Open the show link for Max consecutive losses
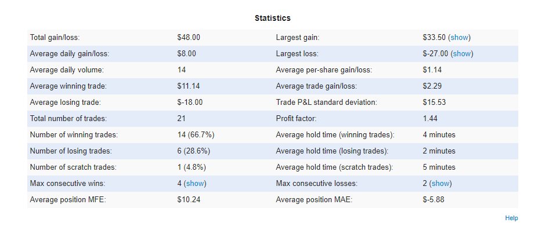The image size is (538, 230). (440, 184)
